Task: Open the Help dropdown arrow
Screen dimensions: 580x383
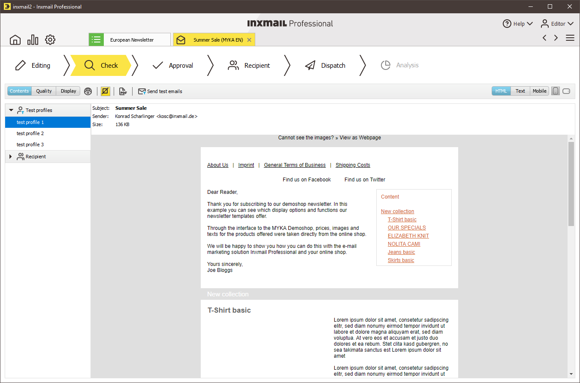Action: (529, 24)
